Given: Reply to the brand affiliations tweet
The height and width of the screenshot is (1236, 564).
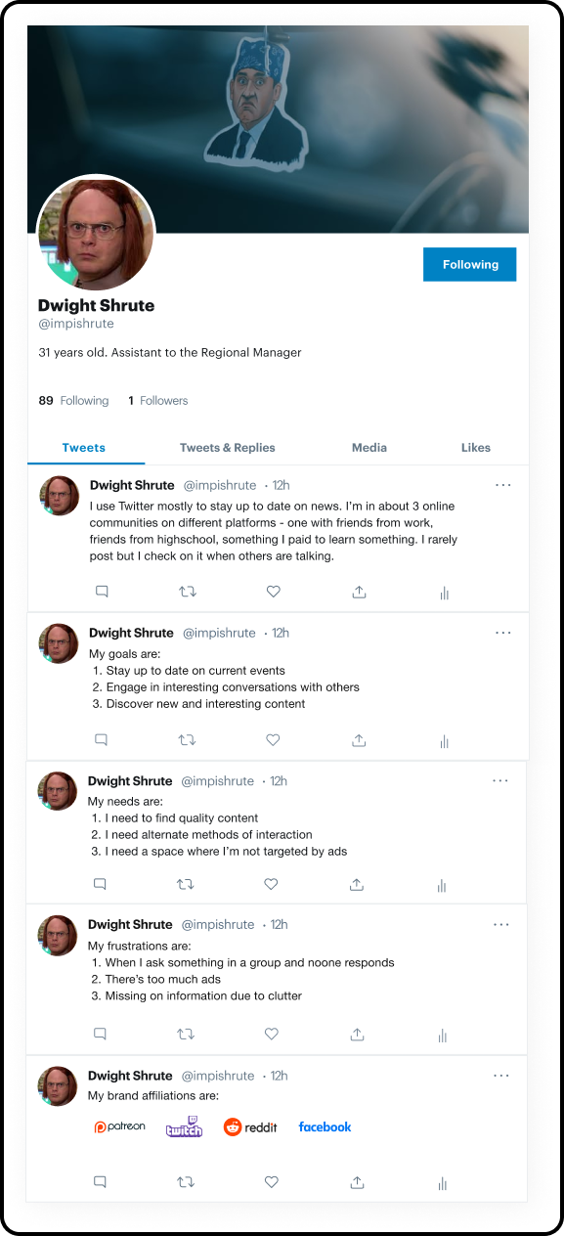Looking at the screenshot, I should click(x=100, y=1182).
